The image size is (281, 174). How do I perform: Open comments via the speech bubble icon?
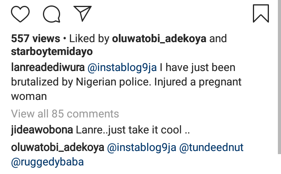(x=52, y=14)
